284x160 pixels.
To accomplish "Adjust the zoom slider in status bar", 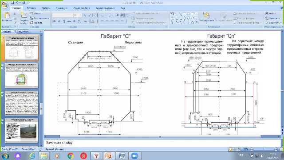I will click(264, 149).
